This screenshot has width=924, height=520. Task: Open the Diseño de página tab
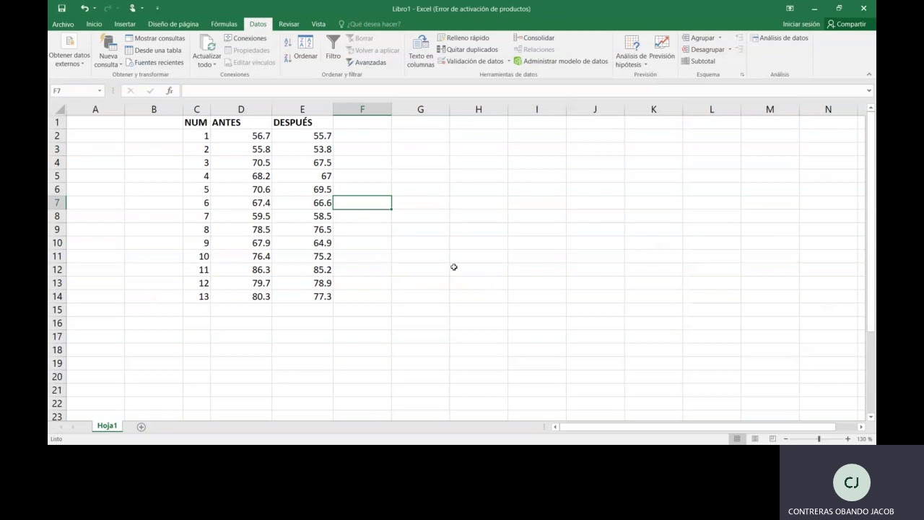point(173,24)
